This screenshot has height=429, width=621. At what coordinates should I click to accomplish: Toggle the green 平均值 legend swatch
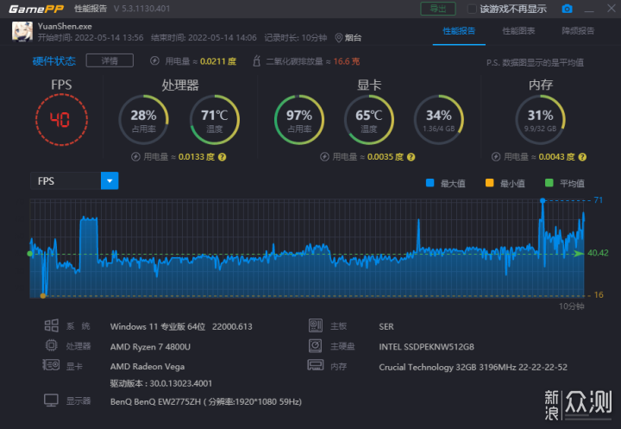point(549,183)
